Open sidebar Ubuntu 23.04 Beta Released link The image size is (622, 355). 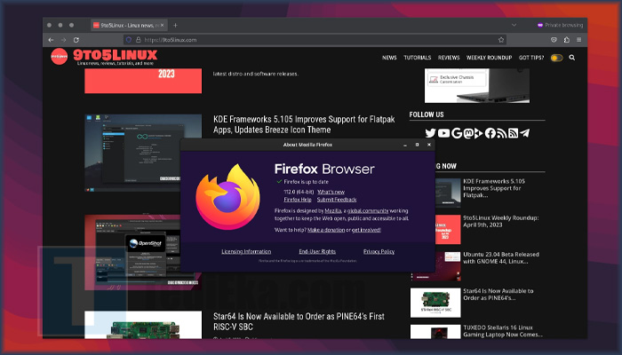click(501, 258)
